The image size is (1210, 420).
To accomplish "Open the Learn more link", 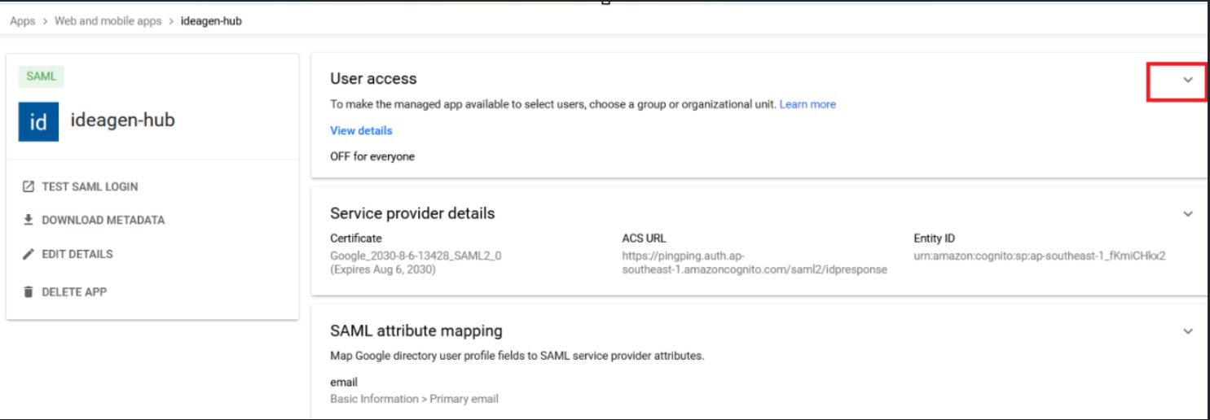I will click(807, 104).
